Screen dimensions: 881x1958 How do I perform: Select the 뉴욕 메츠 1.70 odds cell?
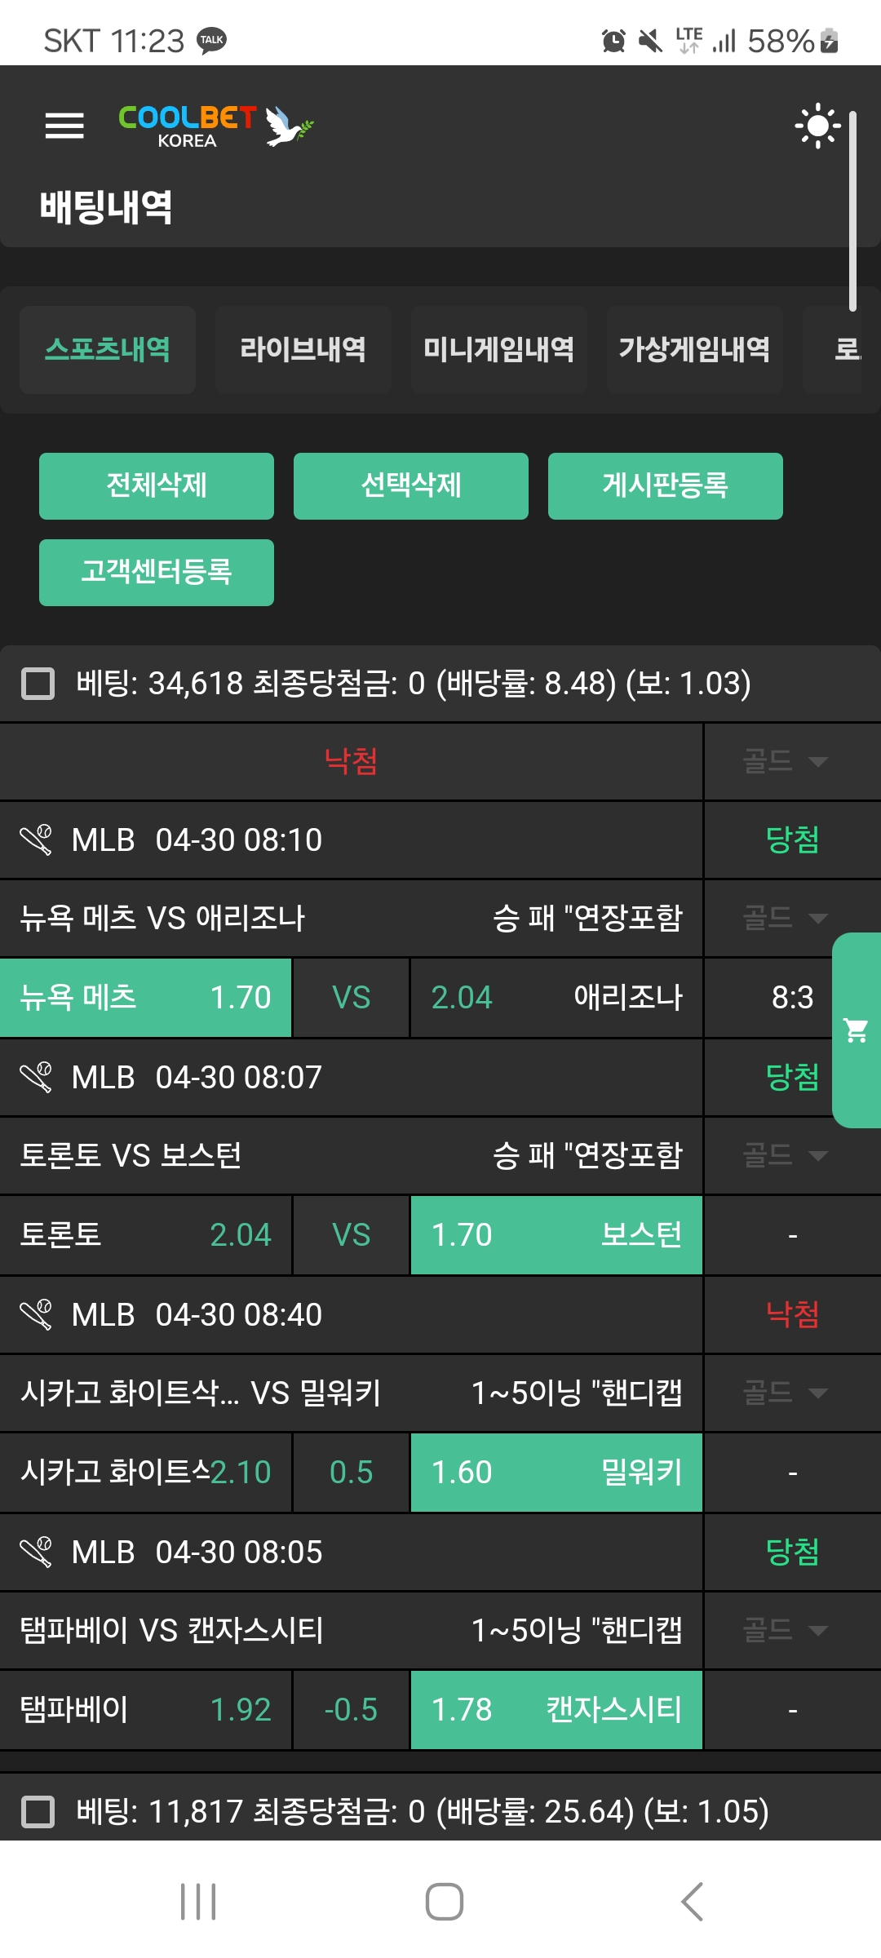click(146, 998)
